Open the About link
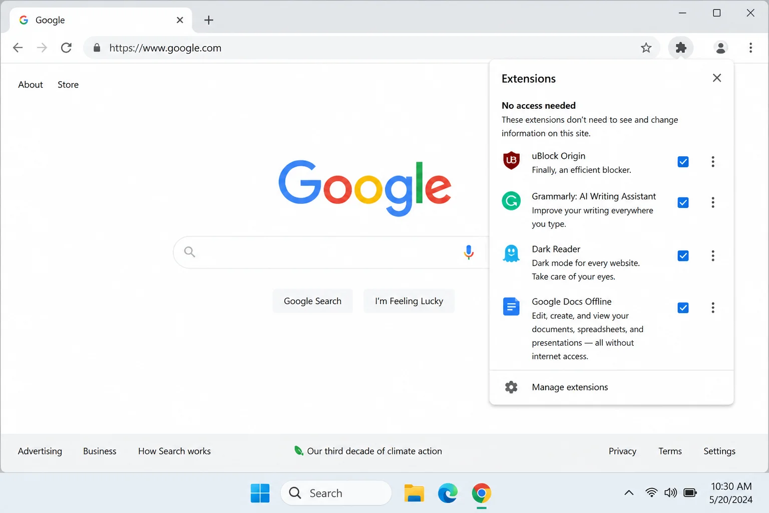Image resolution: width=769 pixels, height=513 pixels. tap(31, 85)
